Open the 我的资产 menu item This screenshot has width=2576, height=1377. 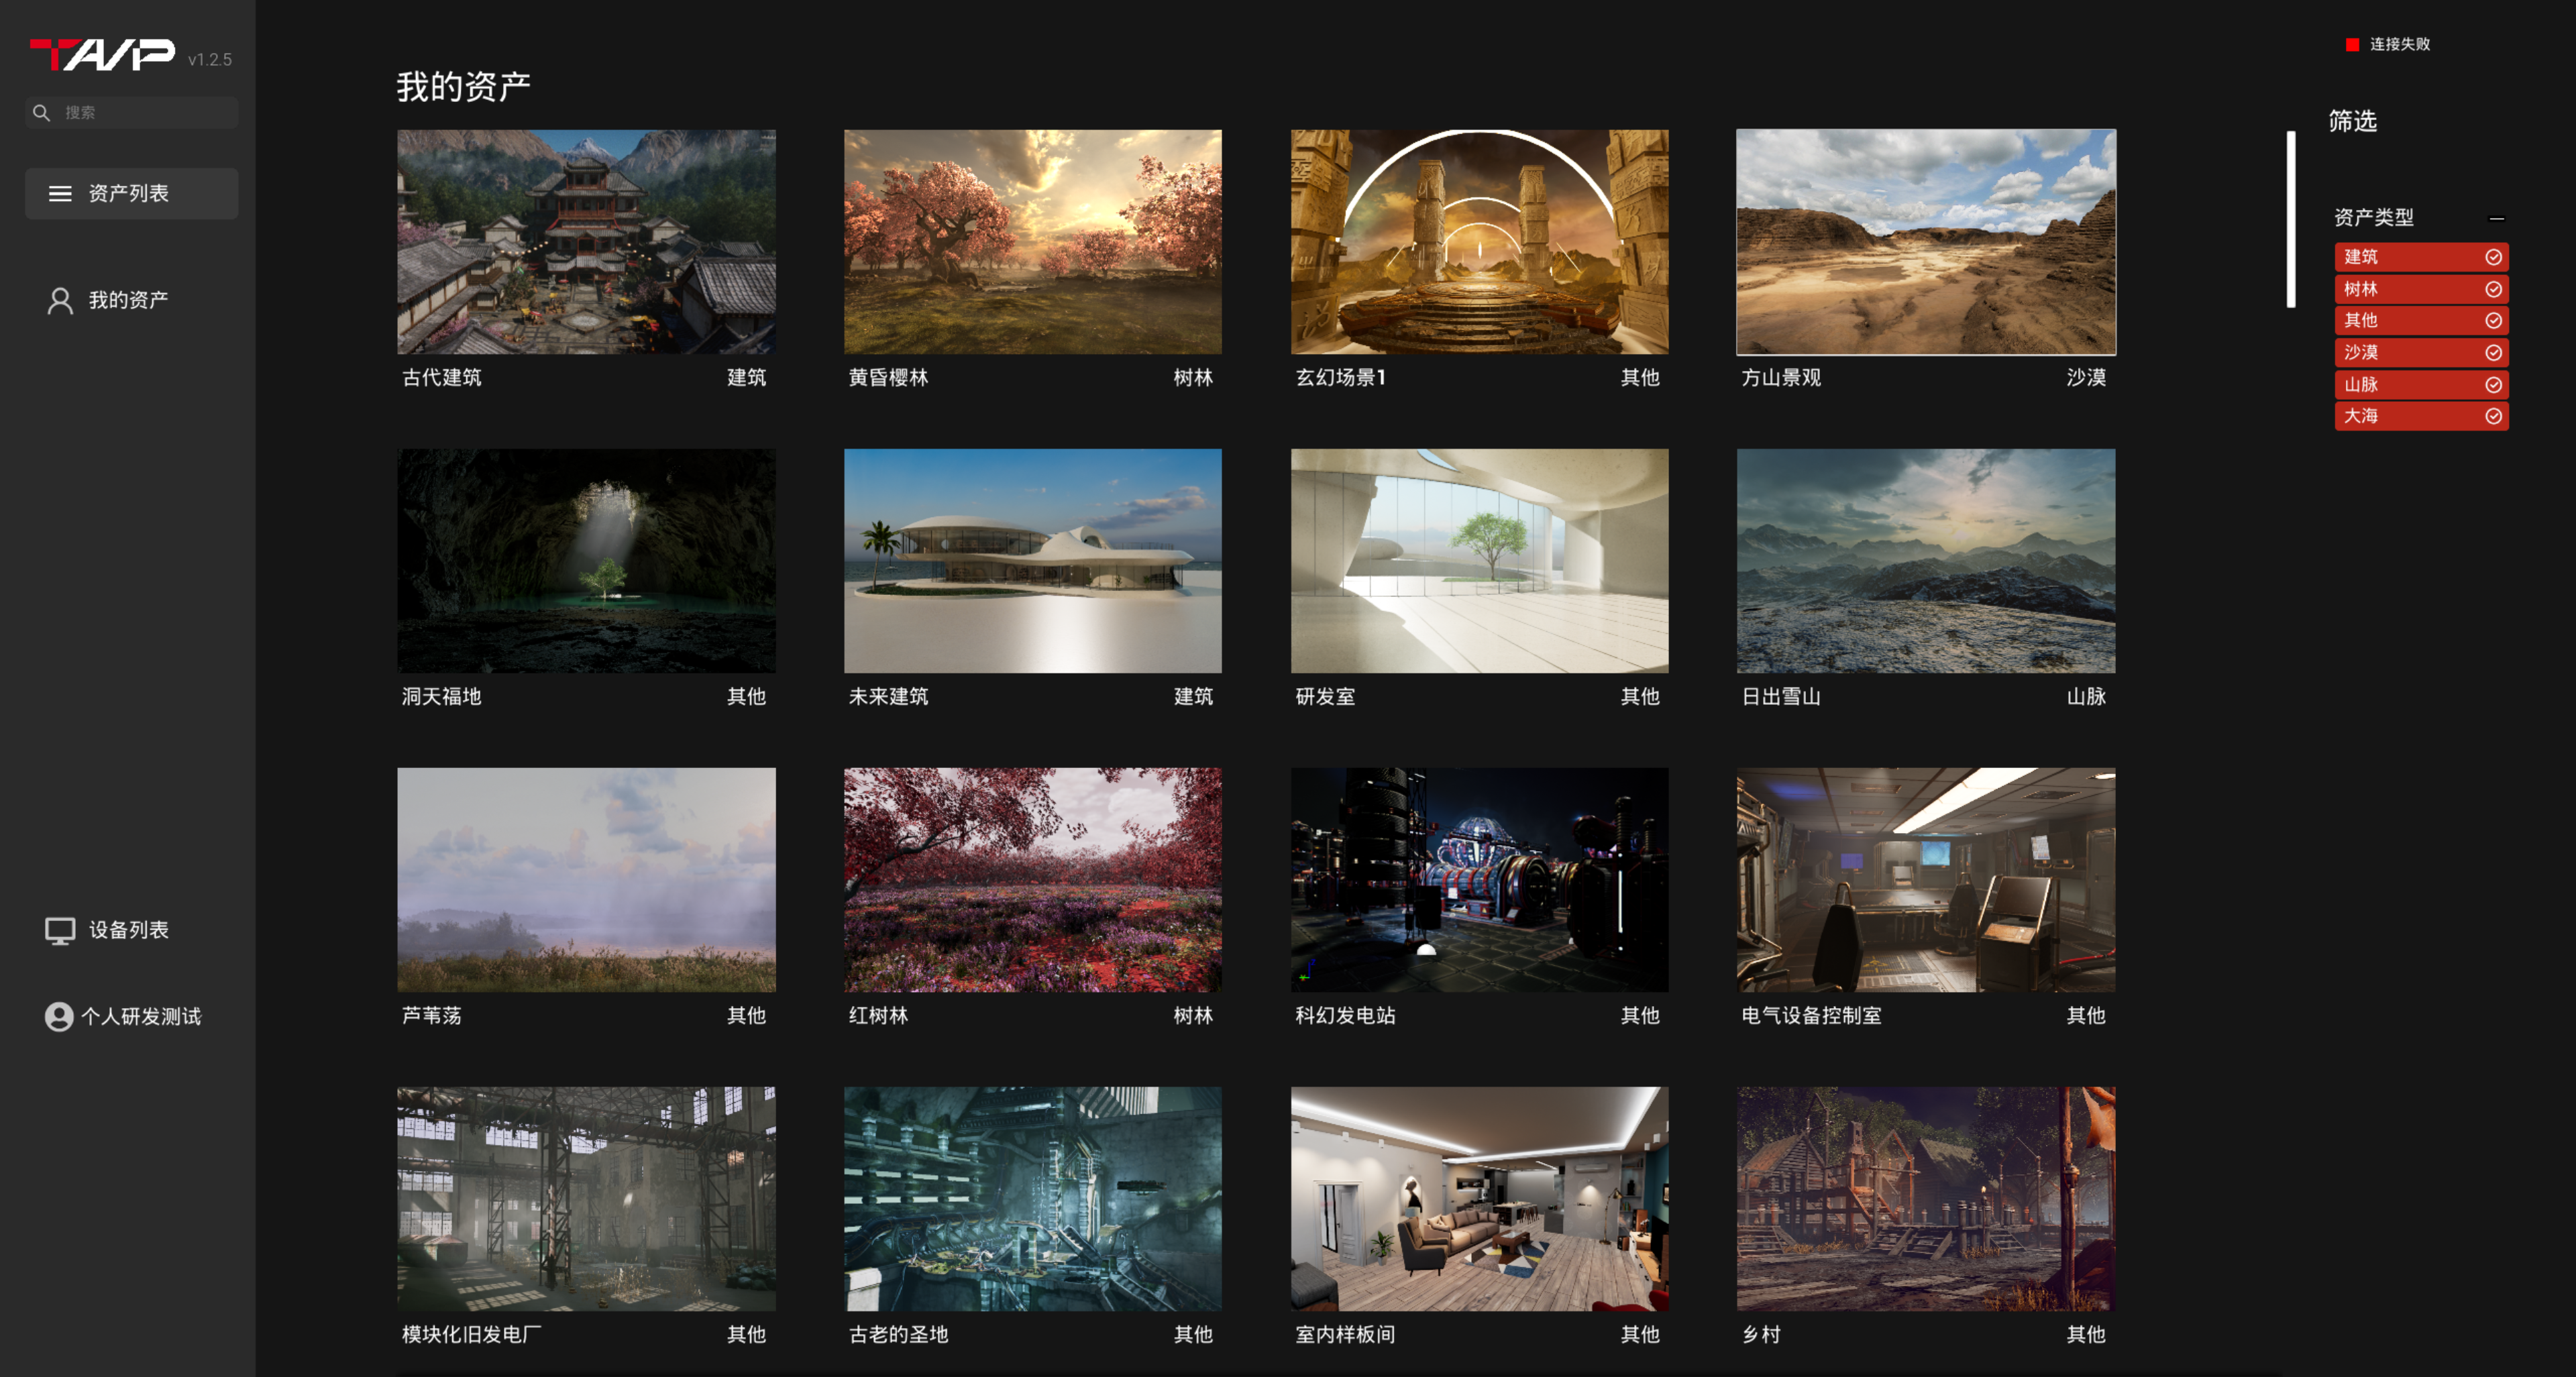(132, 301)
